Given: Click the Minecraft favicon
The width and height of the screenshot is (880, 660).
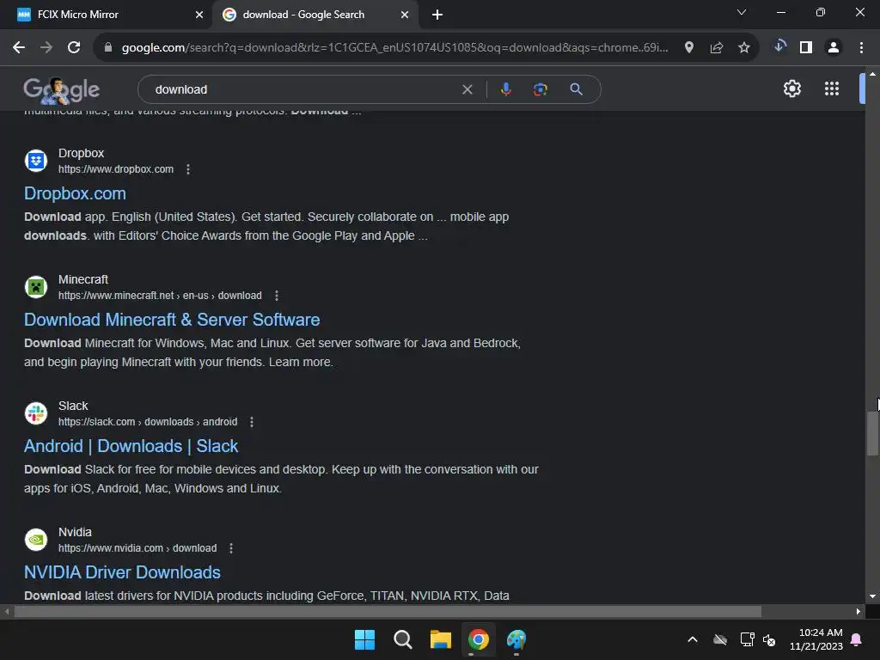Looking at the screenshot, I should pos(36,287).
